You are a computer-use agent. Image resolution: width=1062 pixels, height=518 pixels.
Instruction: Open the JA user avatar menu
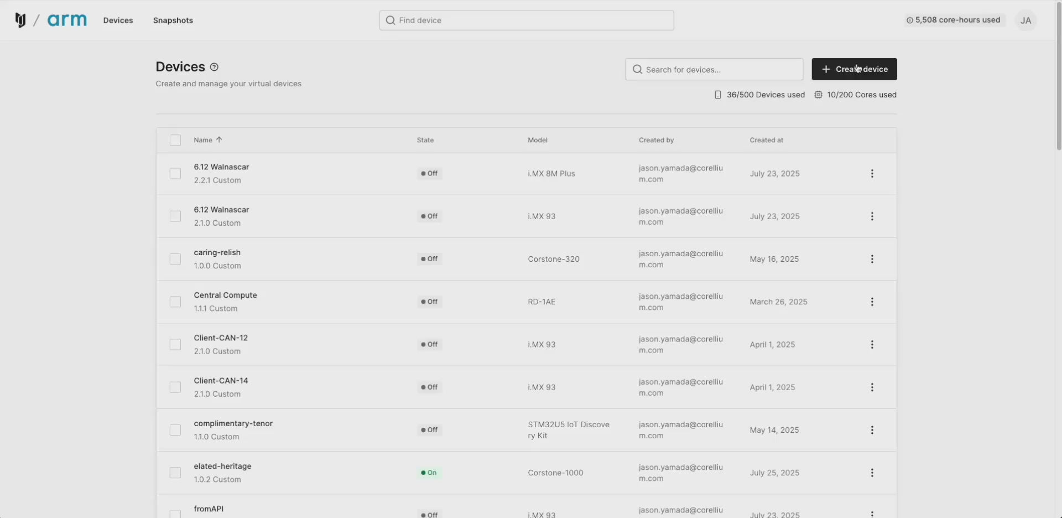[1025, 20]
